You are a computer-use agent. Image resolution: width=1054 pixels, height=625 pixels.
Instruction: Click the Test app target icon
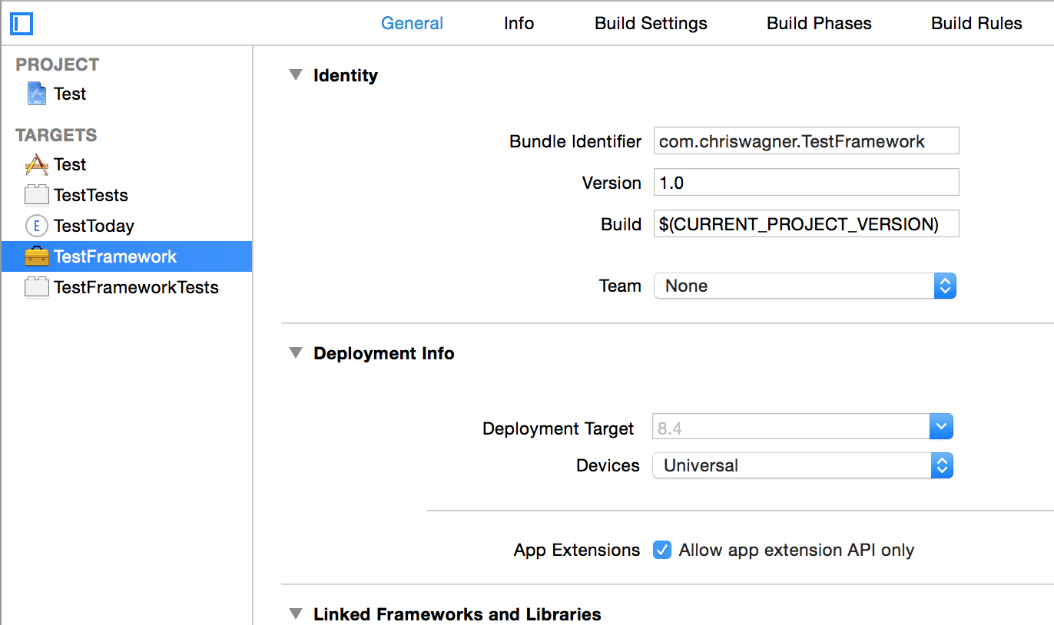[x=36, y=164]
